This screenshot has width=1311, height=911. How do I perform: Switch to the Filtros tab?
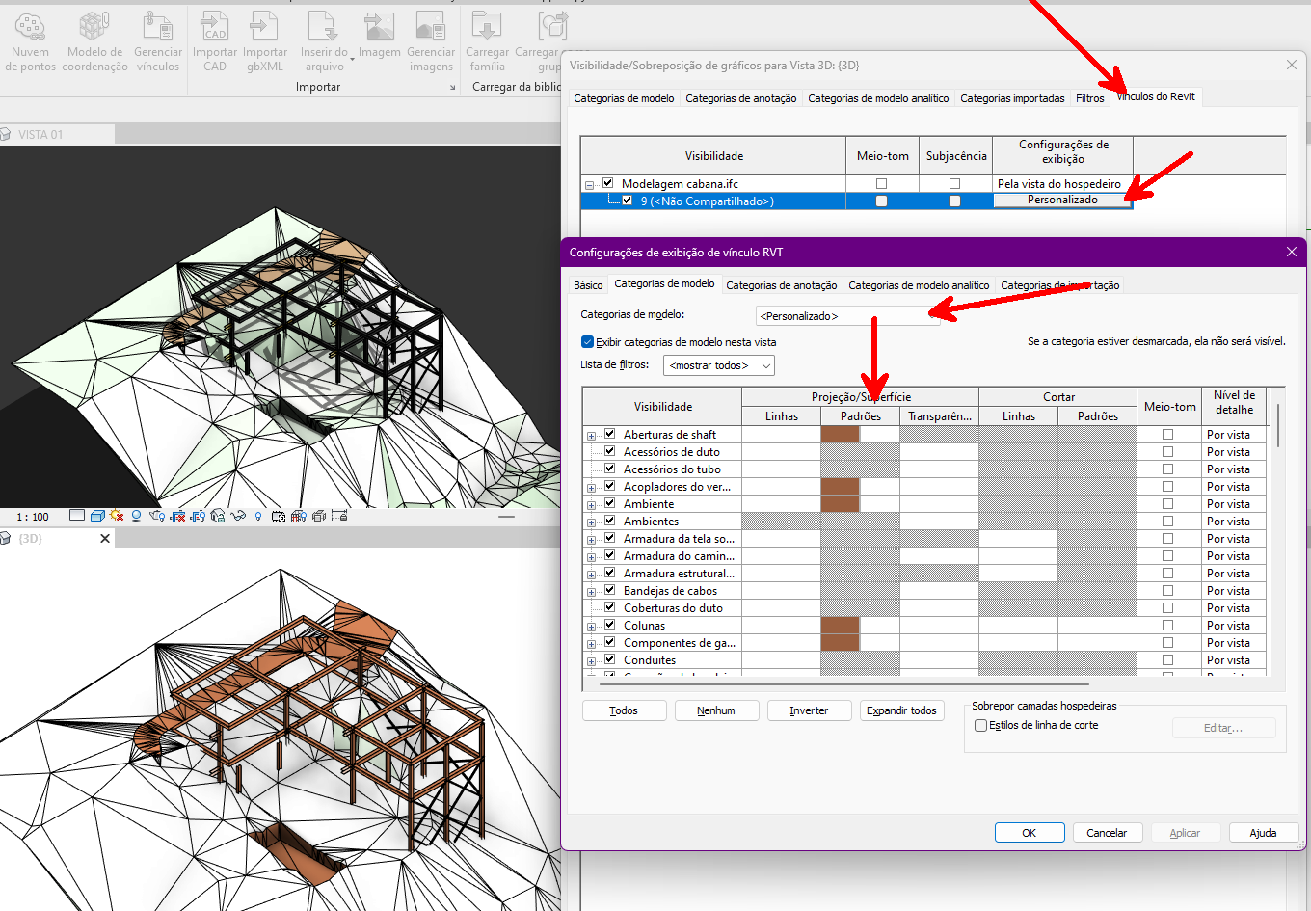(1089, 97)
